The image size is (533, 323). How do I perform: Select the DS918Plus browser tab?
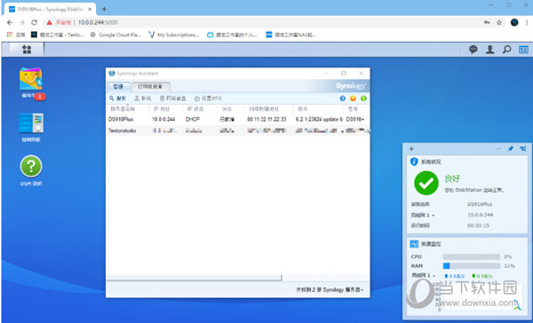click(x=50, y=9)
